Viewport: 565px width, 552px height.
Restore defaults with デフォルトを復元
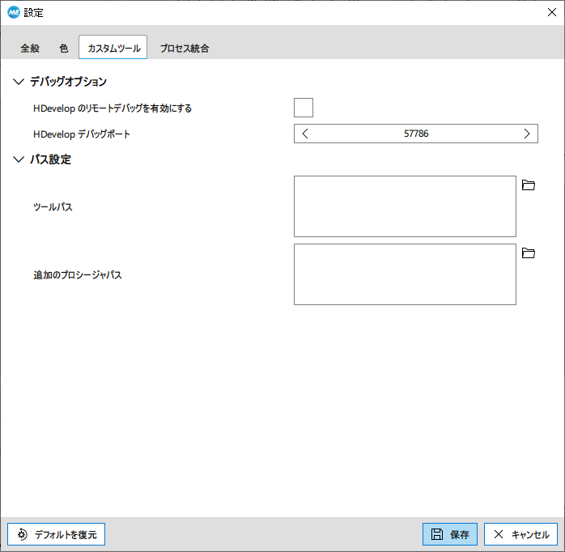point(57,534)
